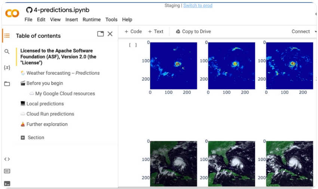Click the Colab logo

pos(12,14)
